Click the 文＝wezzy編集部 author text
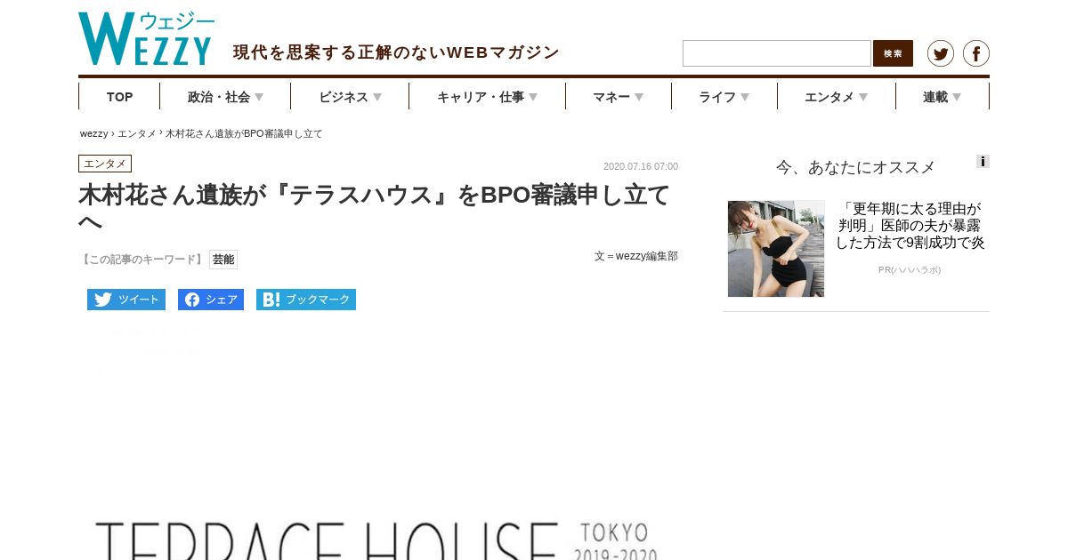Viewport: 1068px width, 560px height. click(636, 256)
